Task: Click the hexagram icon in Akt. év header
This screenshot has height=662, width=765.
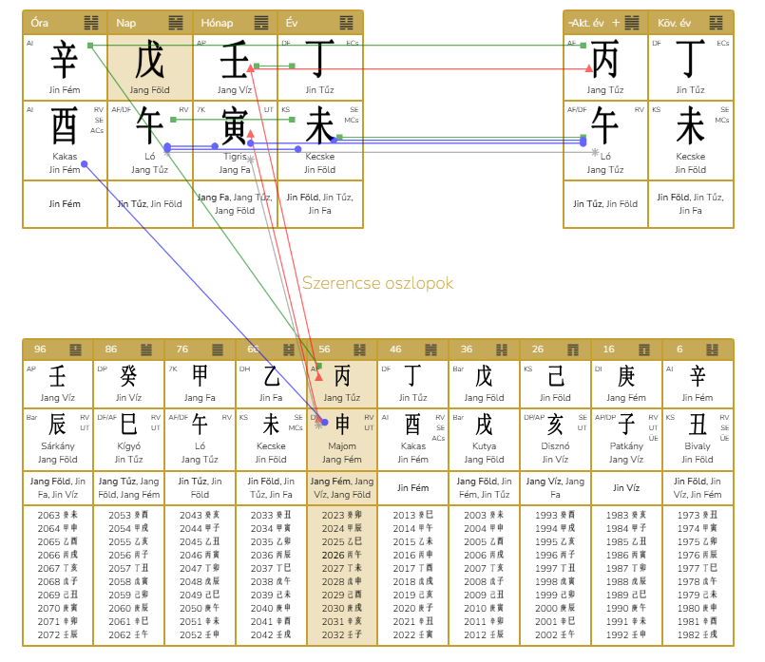Action: [x=632, y=23]
